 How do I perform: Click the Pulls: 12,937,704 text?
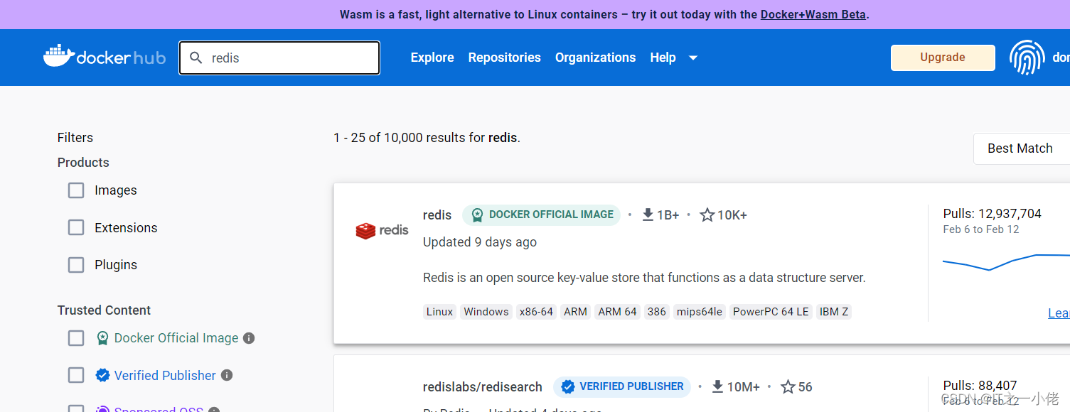coord(992,214)
